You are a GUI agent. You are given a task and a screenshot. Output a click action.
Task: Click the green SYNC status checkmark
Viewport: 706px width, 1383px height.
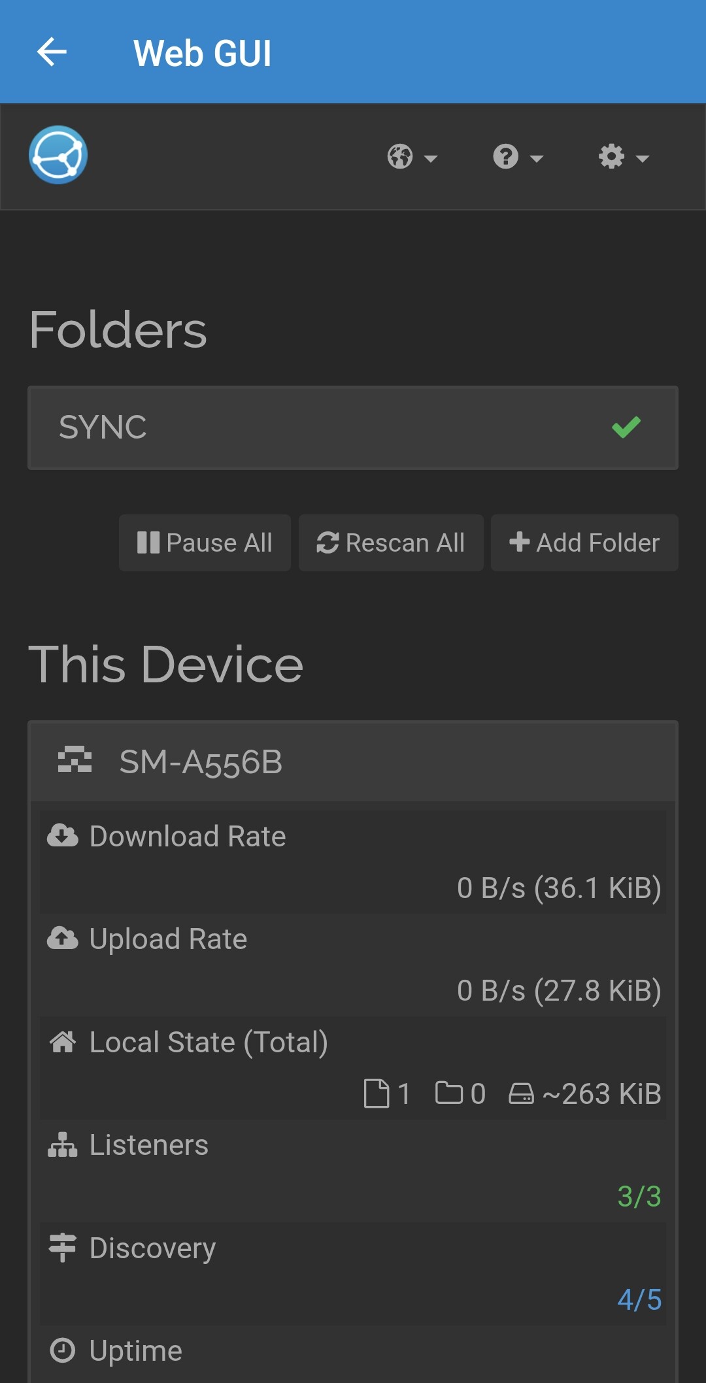(626, 427)
